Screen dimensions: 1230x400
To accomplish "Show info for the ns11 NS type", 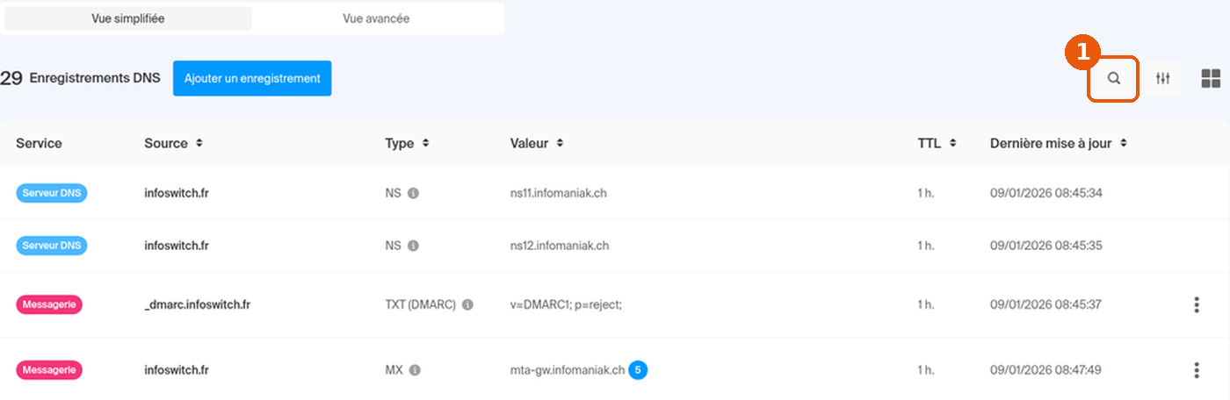I will (413, 193).
